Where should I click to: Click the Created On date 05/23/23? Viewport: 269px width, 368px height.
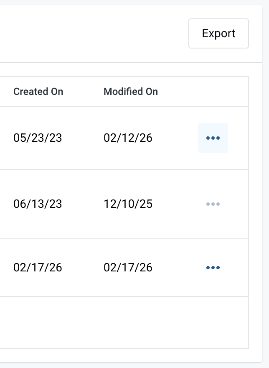[37, 138]
